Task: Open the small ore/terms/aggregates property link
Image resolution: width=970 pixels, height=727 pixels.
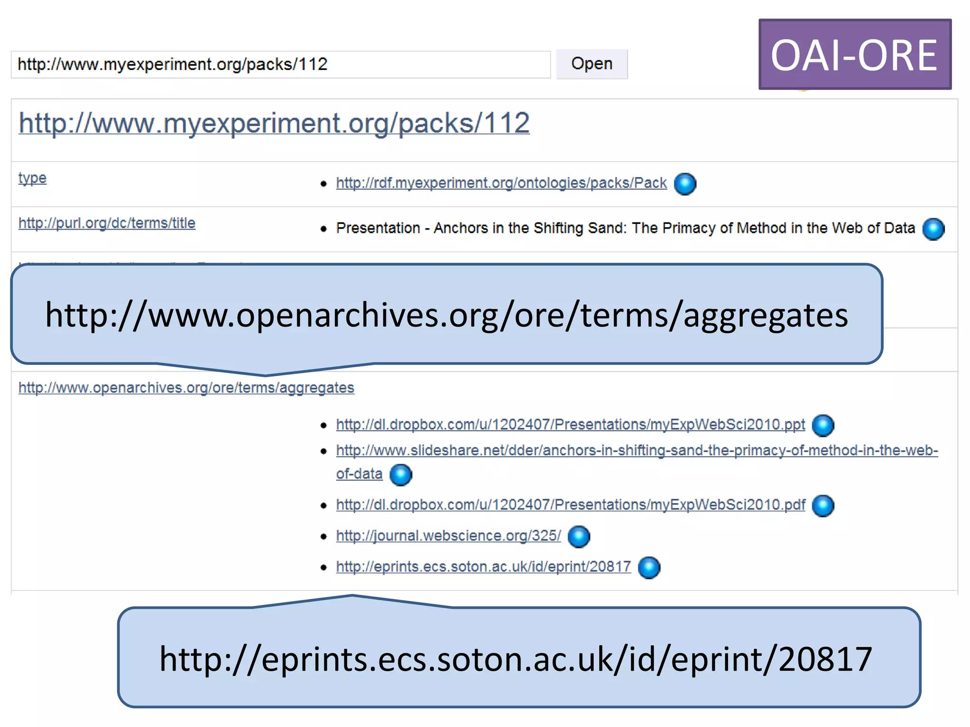Action: 187,388
